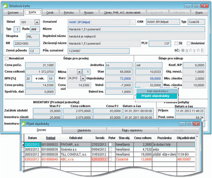Close the Přijaté objednávky window
This screenshot has width=212, height=178.
pos(196,124)
